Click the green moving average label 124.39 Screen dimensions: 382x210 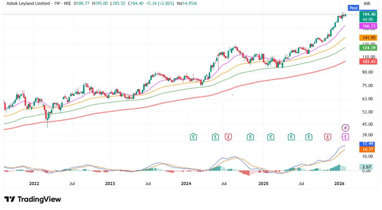click(x=369, y=48)
